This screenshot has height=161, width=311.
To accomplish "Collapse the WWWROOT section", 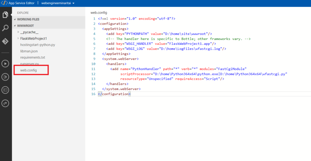I will (15, 25).
